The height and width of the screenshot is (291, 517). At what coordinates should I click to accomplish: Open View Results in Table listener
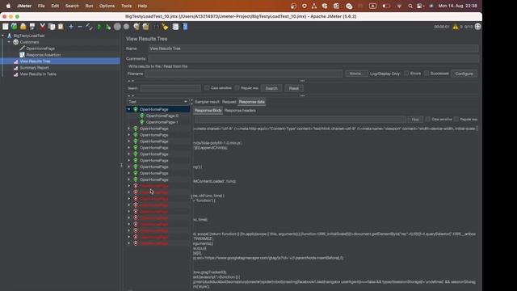click(38, 74)
